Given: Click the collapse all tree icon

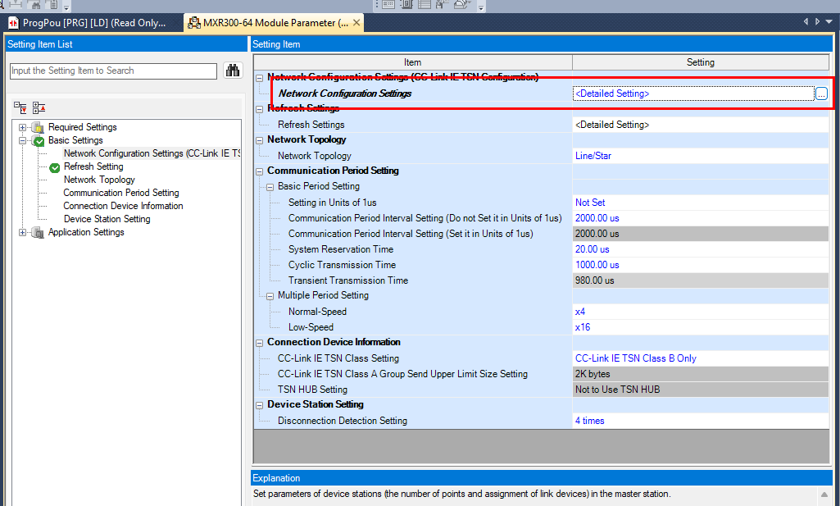Looking at the screenshot, I should tap(39, 107).
